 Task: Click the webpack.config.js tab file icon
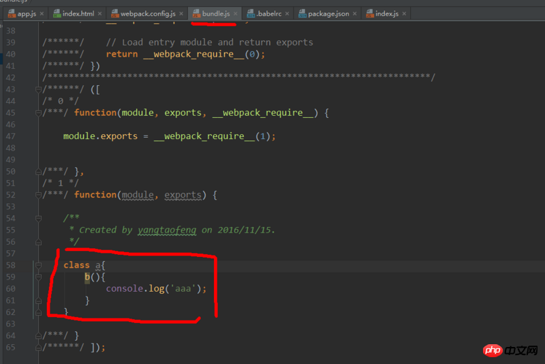(114, 14)
